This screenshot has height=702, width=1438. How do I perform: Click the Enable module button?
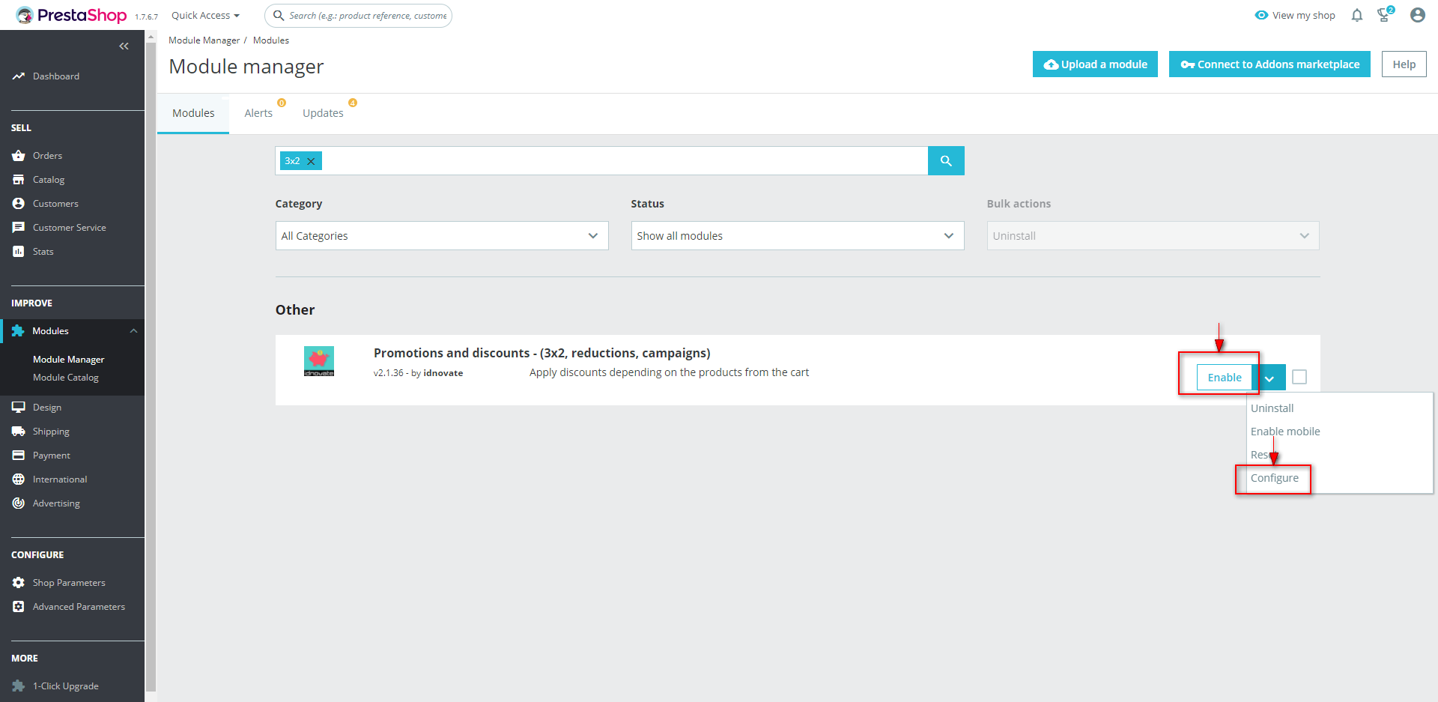tap(1225, 378)
